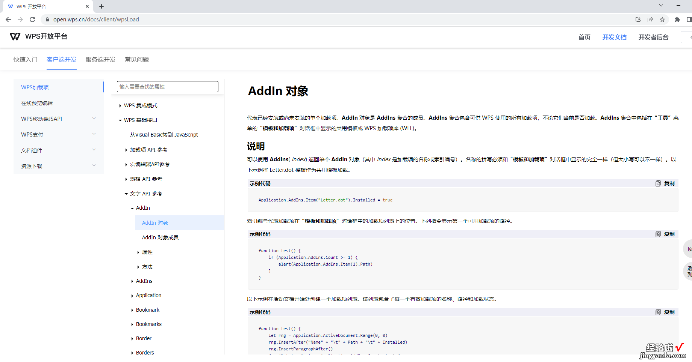The height and width of the screenshot is (362, 692).
Task: Expand the WPS支付 sidebar chevron
Action: (x=94, y=134)
